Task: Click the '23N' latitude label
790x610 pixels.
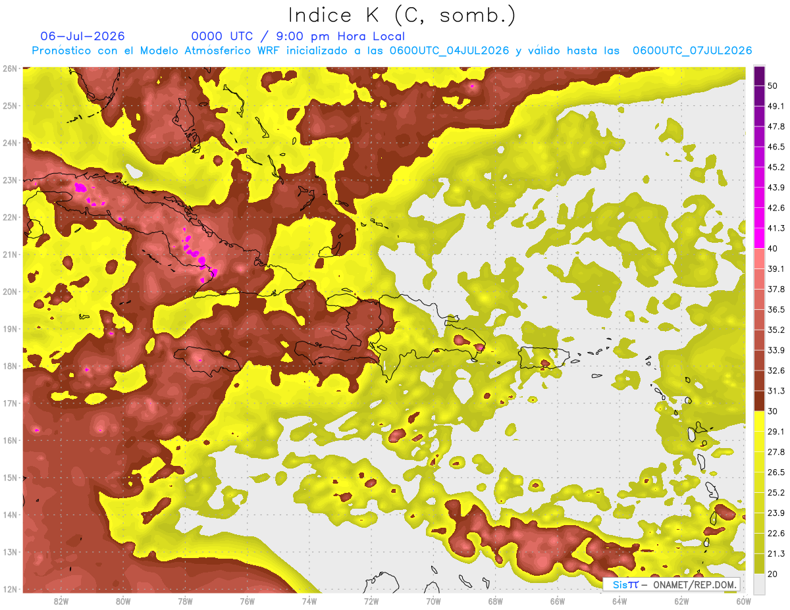Action: pyautogui.click(x=10, y=180)
